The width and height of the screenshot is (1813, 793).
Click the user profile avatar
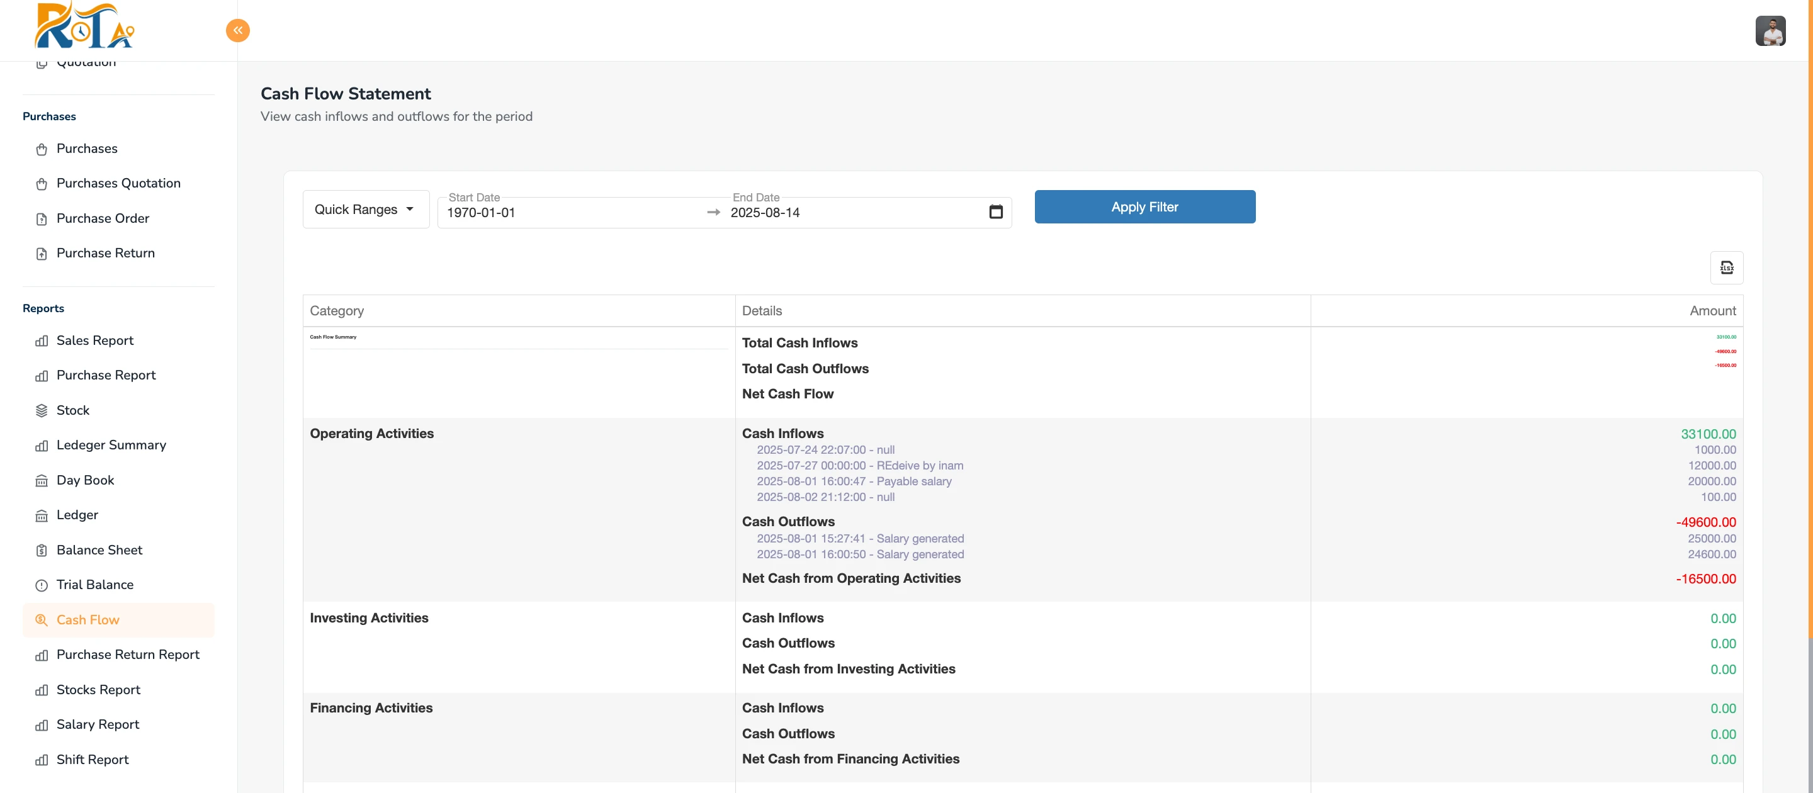[x=1770, y=31]
